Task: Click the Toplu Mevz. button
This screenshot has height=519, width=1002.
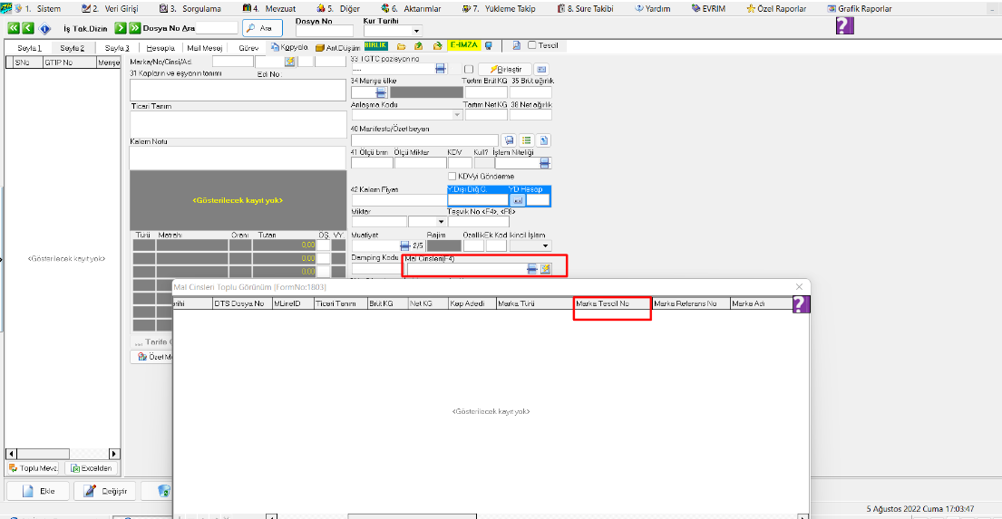Action: [34, 468]
